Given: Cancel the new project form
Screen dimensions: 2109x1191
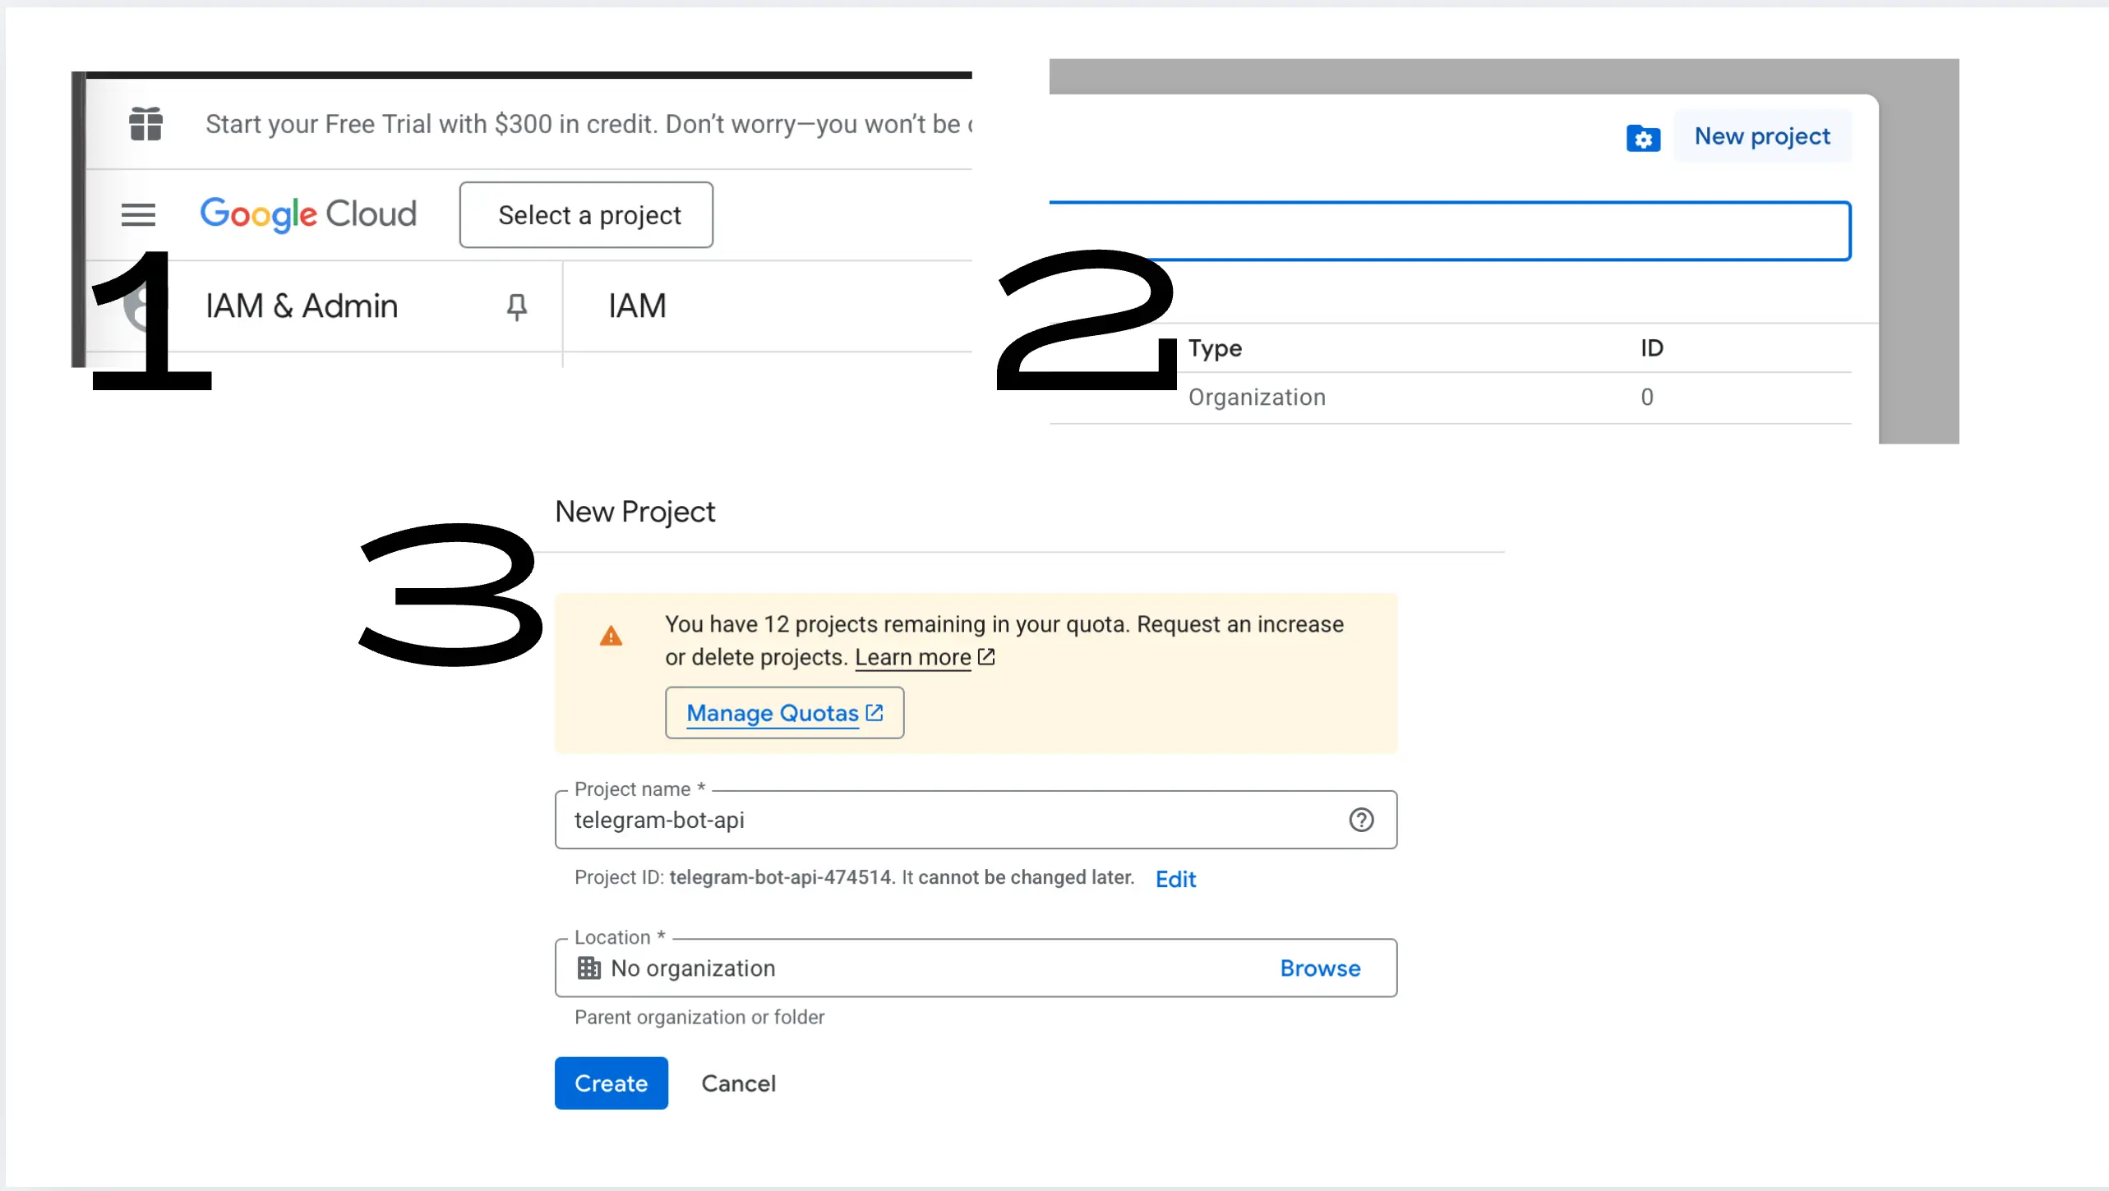Looking at the screenshot, I should pos(738,1083).
